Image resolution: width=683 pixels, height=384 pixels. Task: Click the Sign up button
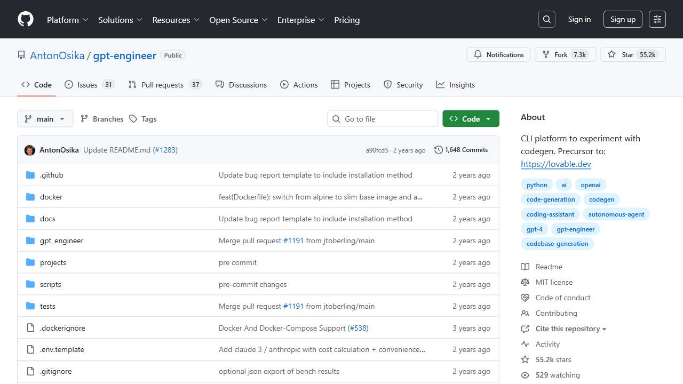pos(623,19)
